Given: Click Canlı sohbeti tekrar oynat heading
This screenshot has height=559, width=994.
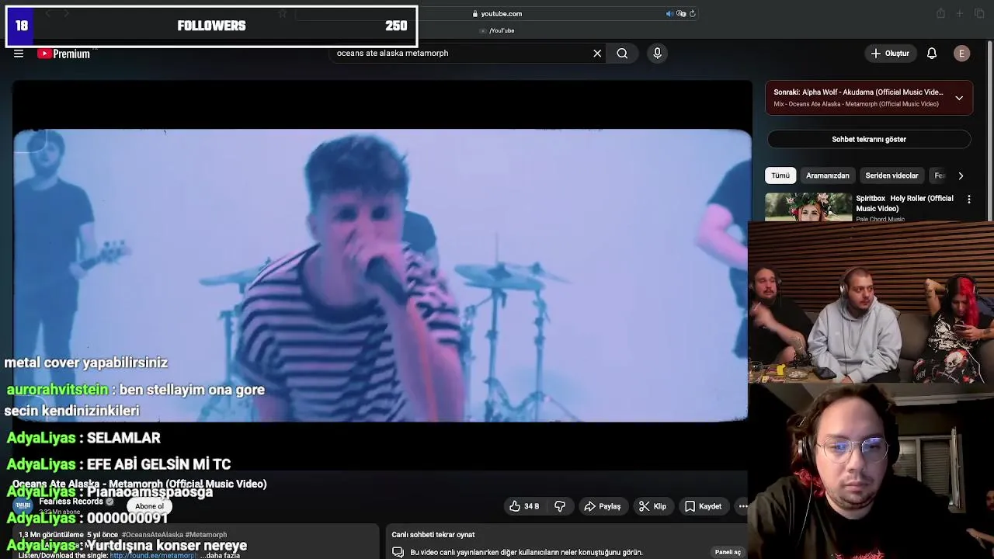Looking at the screenshot, I should click(433, 535).
